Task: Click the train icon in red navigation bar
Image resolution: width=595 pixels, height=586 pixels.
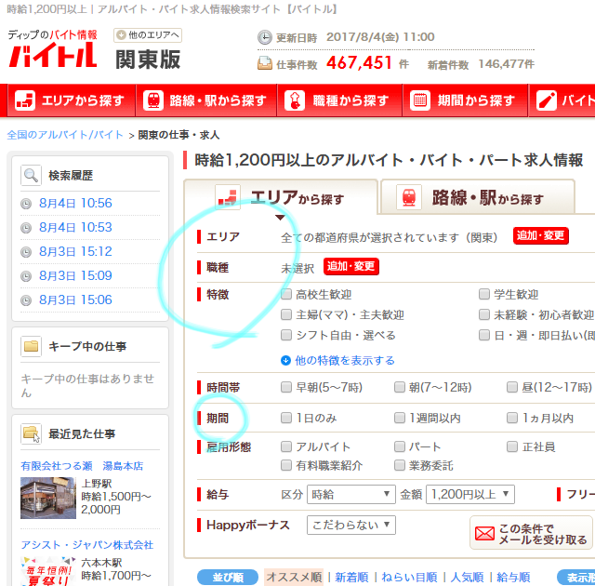Action: [153, 100]
